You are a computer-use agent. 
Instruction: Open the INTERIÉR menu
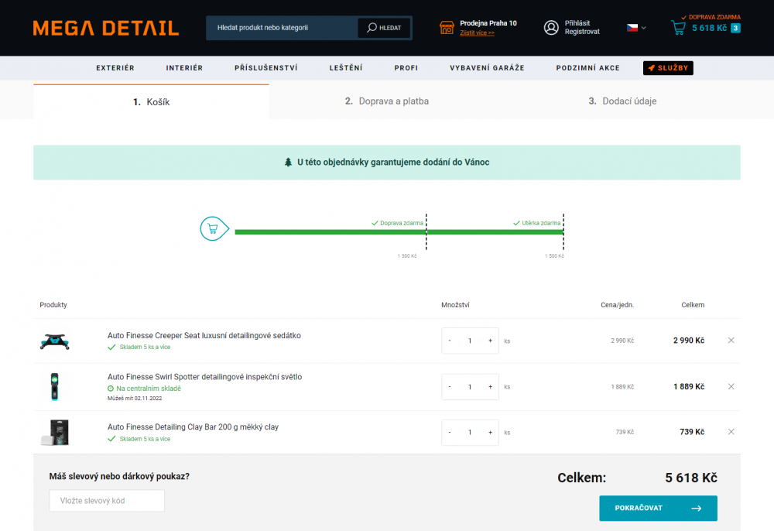(x=184, y=68)
